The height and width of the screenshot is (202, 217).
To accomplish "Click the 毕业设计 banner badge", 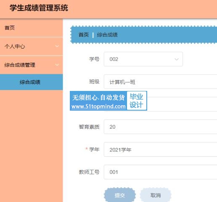I will click(x=137, y=101).
